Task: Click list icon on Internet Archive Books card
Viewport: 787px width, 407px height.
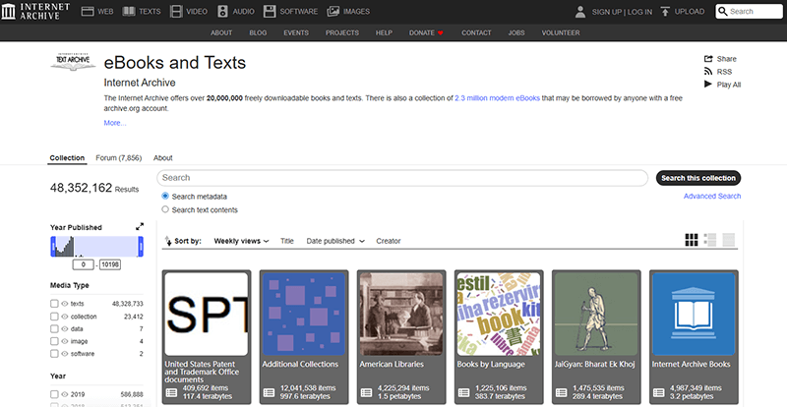Action: click(x=658, y=392)
